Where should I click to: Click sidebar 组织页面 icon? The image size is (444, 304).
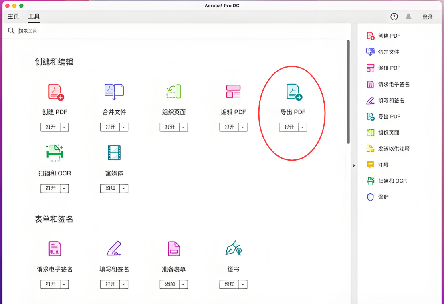[370, 133]
